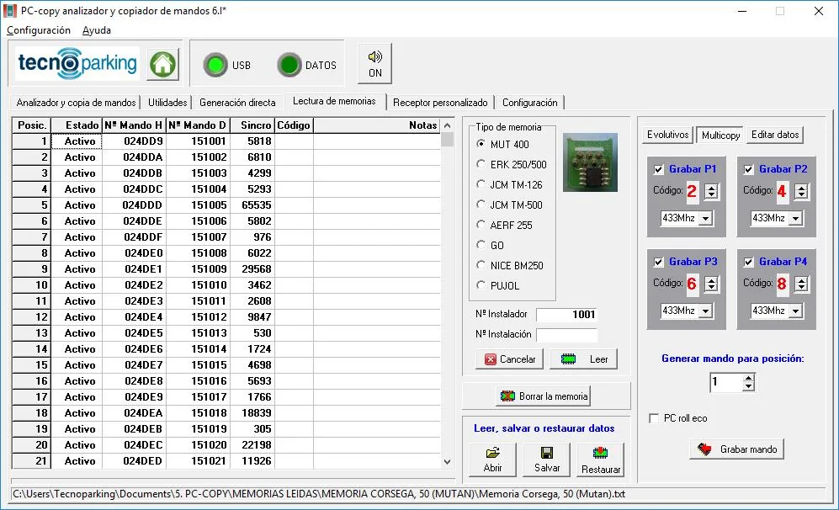The width and height of the screenshot is (839, 510).
Task: Select GO memory type
Action: click(490, 245)
